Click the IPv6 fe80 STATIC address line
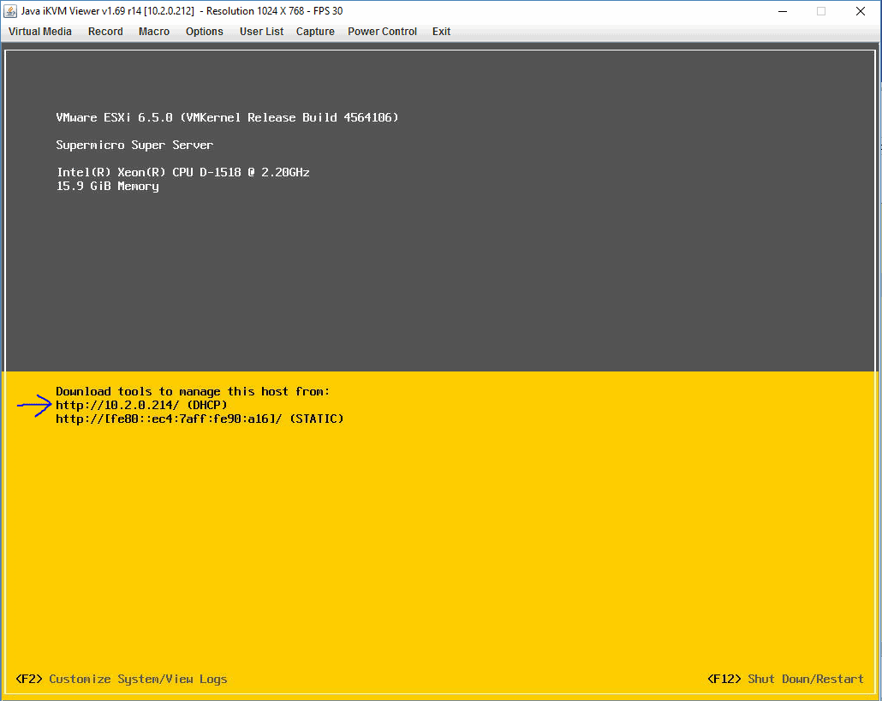882x701 pixels. [200, 419]
